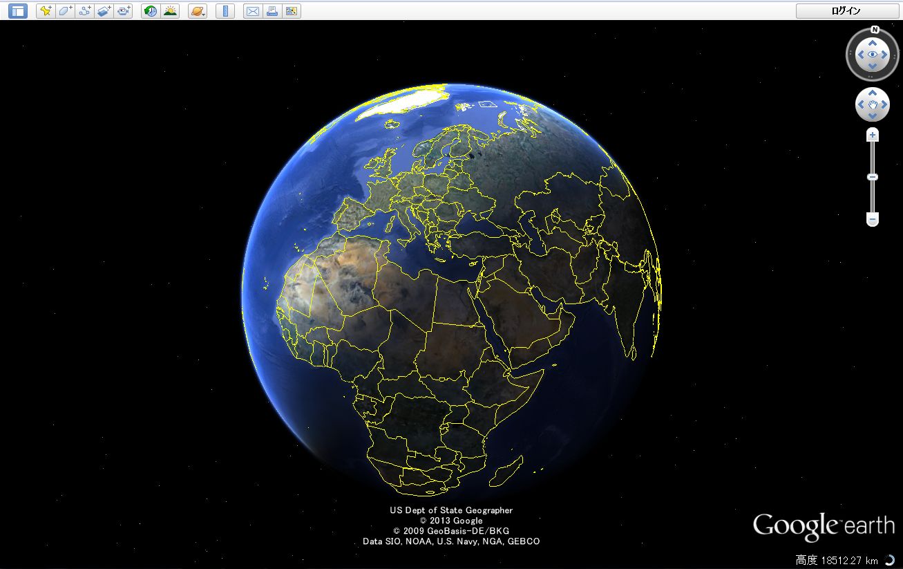Click the record a tour camera icon
903x569 pixels.
tap(123, 11)
